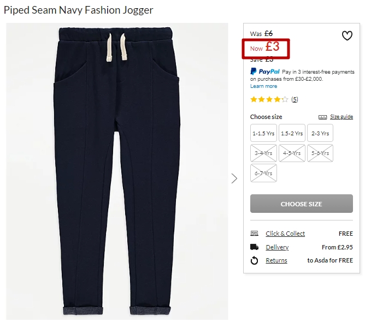Screen dimensions: 365x322
Task: Select size 1.5-2 Yrs
Action: [292, 133]
